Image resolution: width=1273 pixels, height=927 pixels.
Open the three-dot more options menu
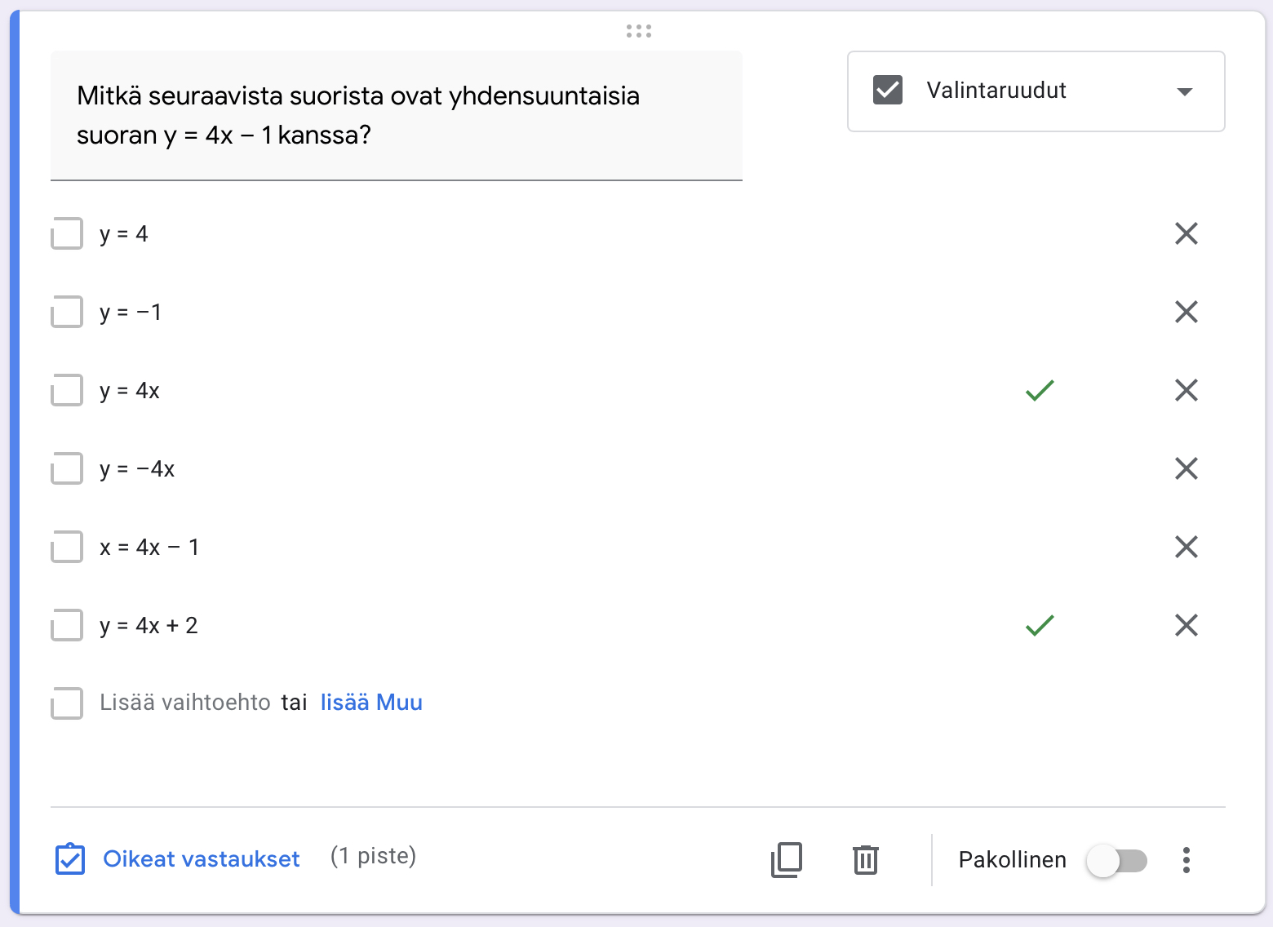point(1186,860)
